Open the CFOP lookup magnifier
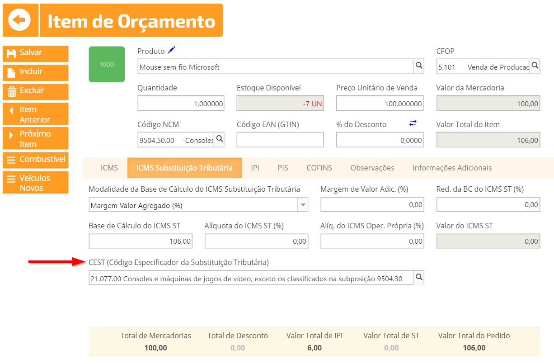 pyautogui.click(x=535, y=66)
